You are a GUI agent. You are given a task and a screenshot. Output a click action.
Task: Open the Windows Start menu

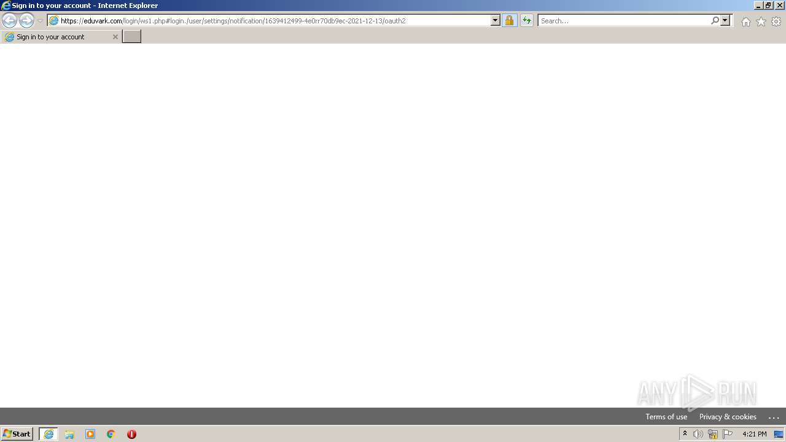point(17,434)
